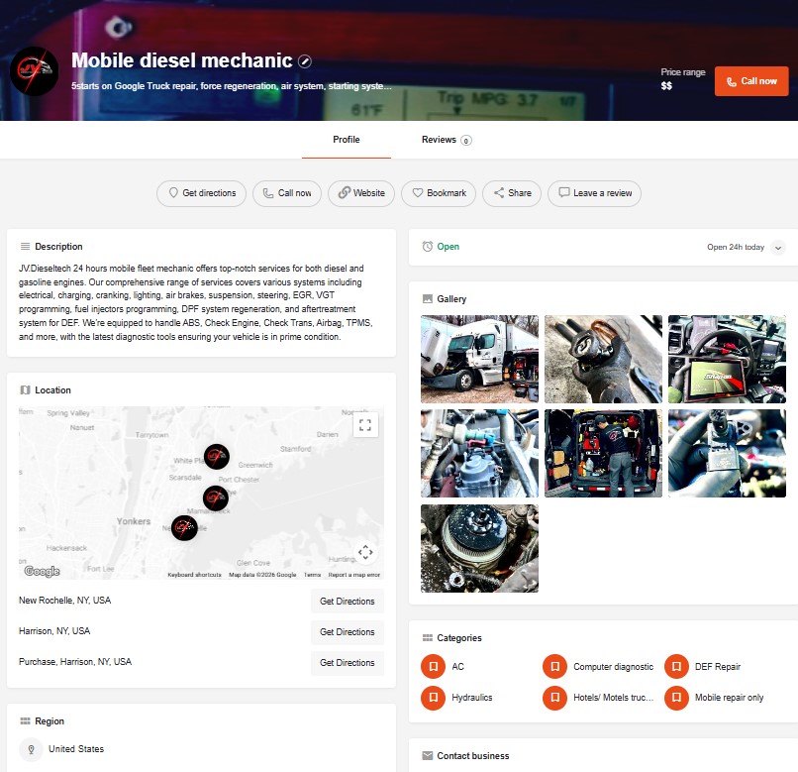798x772 pixels.
Task: Select the AC category bookmark icon
Action: 433,667
